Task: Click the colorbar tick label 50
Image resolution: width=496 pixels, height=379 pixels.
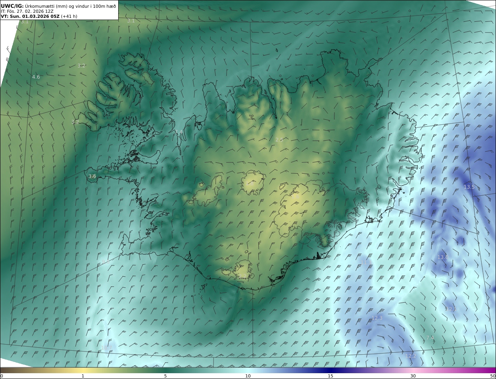Action: pos(493,376)
